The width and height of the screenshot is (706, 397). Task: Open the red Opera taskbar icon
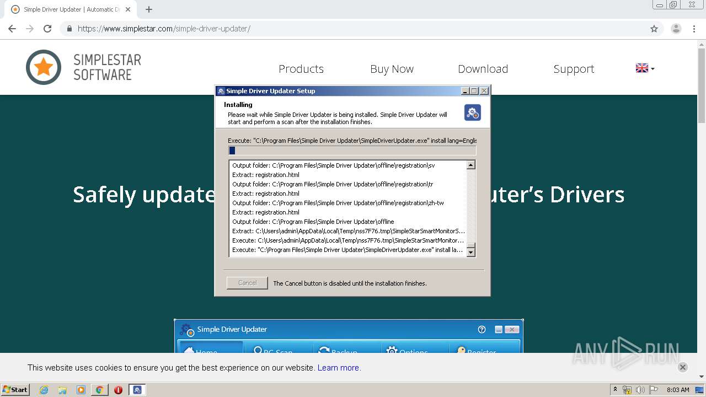118,390
